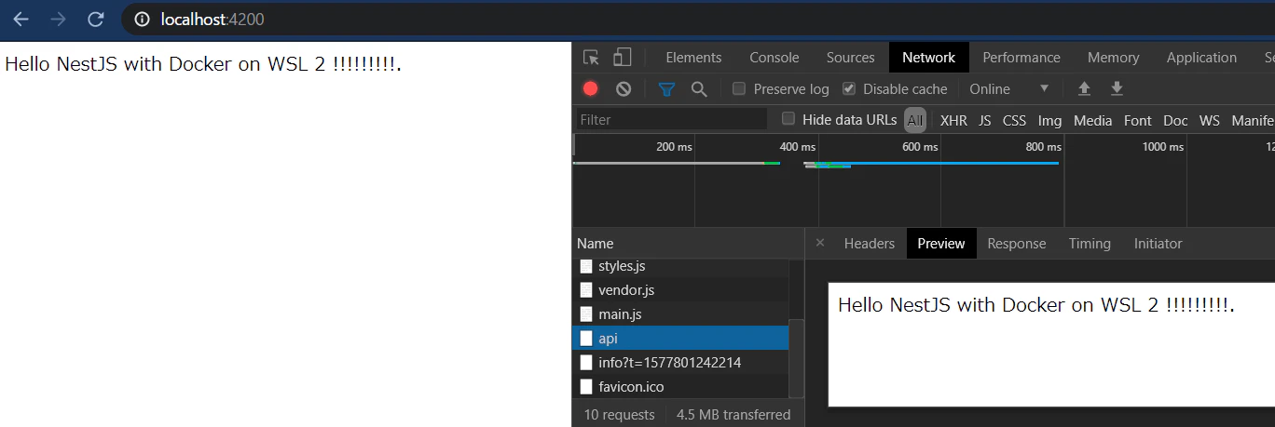Screen dimensions: 1275x427
Task: Filter requests by CSS
Action: 1014,120
